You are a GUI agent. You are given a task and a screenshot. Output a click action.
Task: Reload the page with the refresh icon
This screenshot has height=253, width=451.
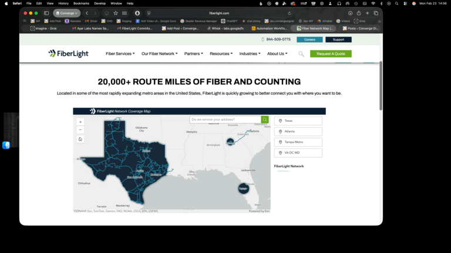coord(290,13)
